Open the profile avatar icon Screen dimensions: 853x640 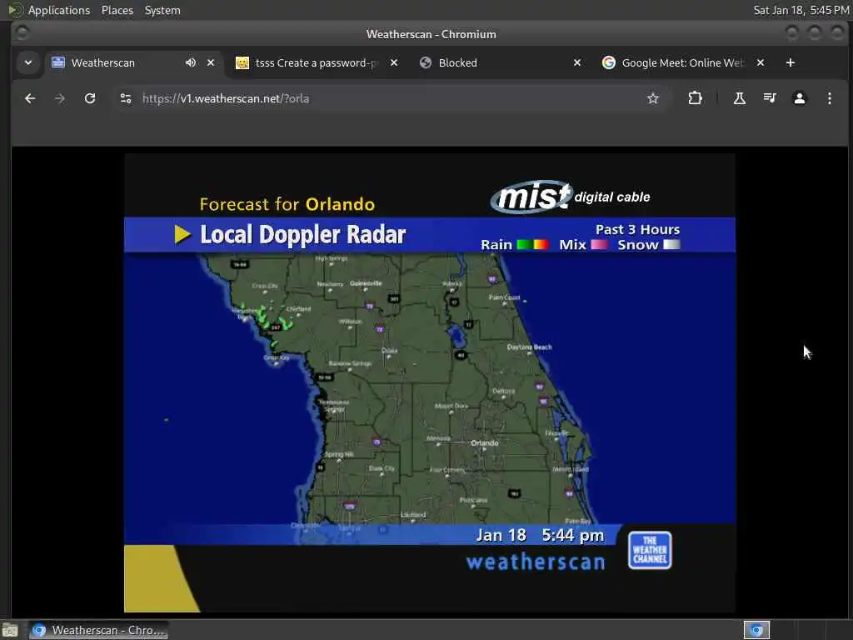pos(799,98)
